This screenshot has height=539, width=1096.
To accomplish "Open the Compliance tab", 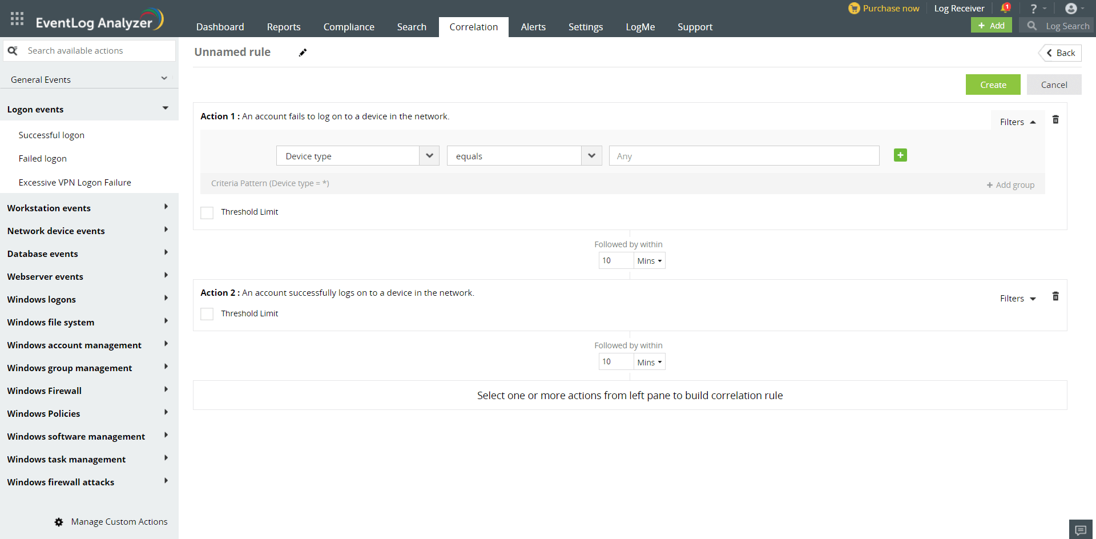I will pos(349,27).
